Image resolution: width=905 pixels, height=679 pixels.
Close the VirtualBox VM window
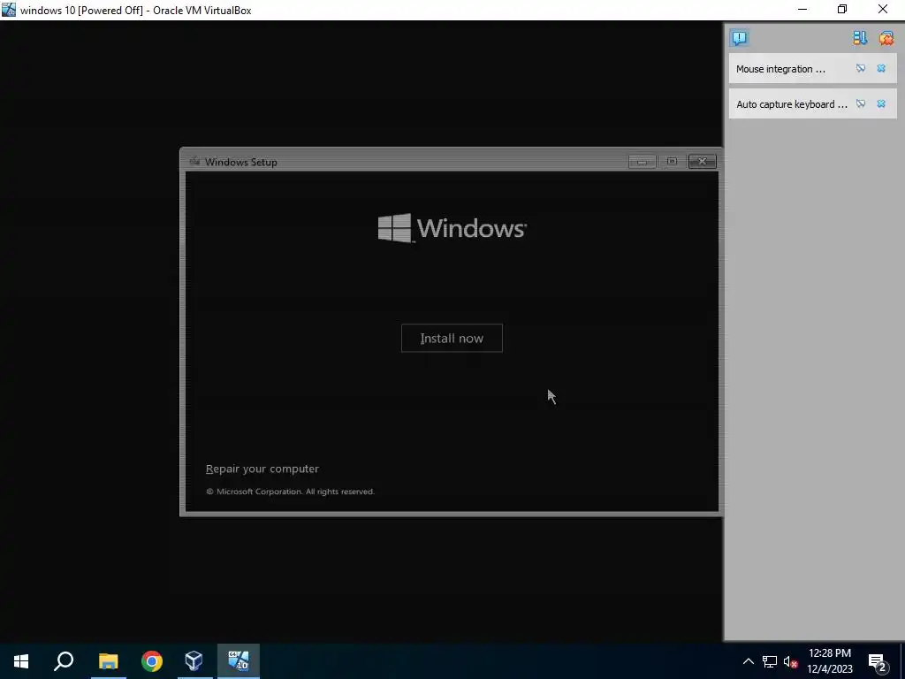(x=883, y=9)
